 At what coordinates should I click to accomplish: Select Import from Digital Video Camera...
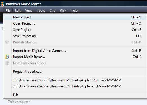coord(75,51)
